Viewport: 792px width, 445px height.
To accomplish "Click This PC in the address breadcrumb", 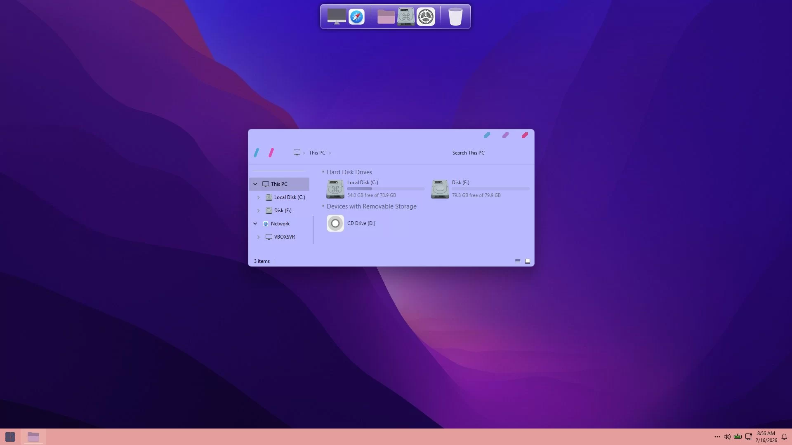I will coord(317,153).
